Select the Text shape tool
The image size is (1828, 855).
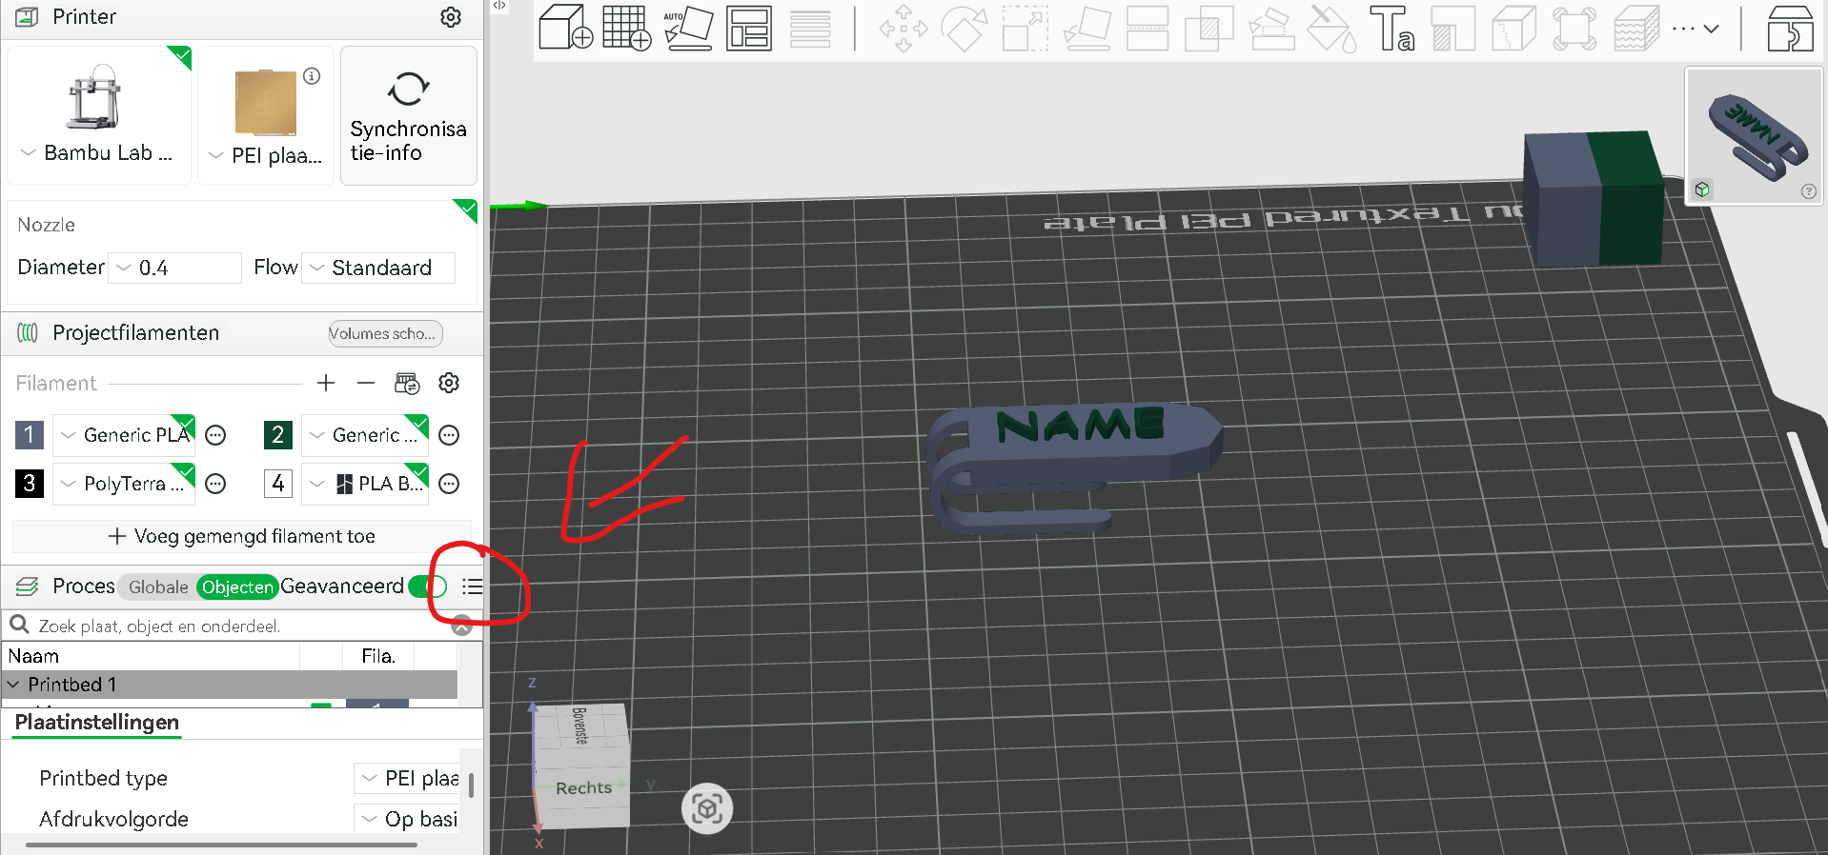click(x=1391, y=29)
